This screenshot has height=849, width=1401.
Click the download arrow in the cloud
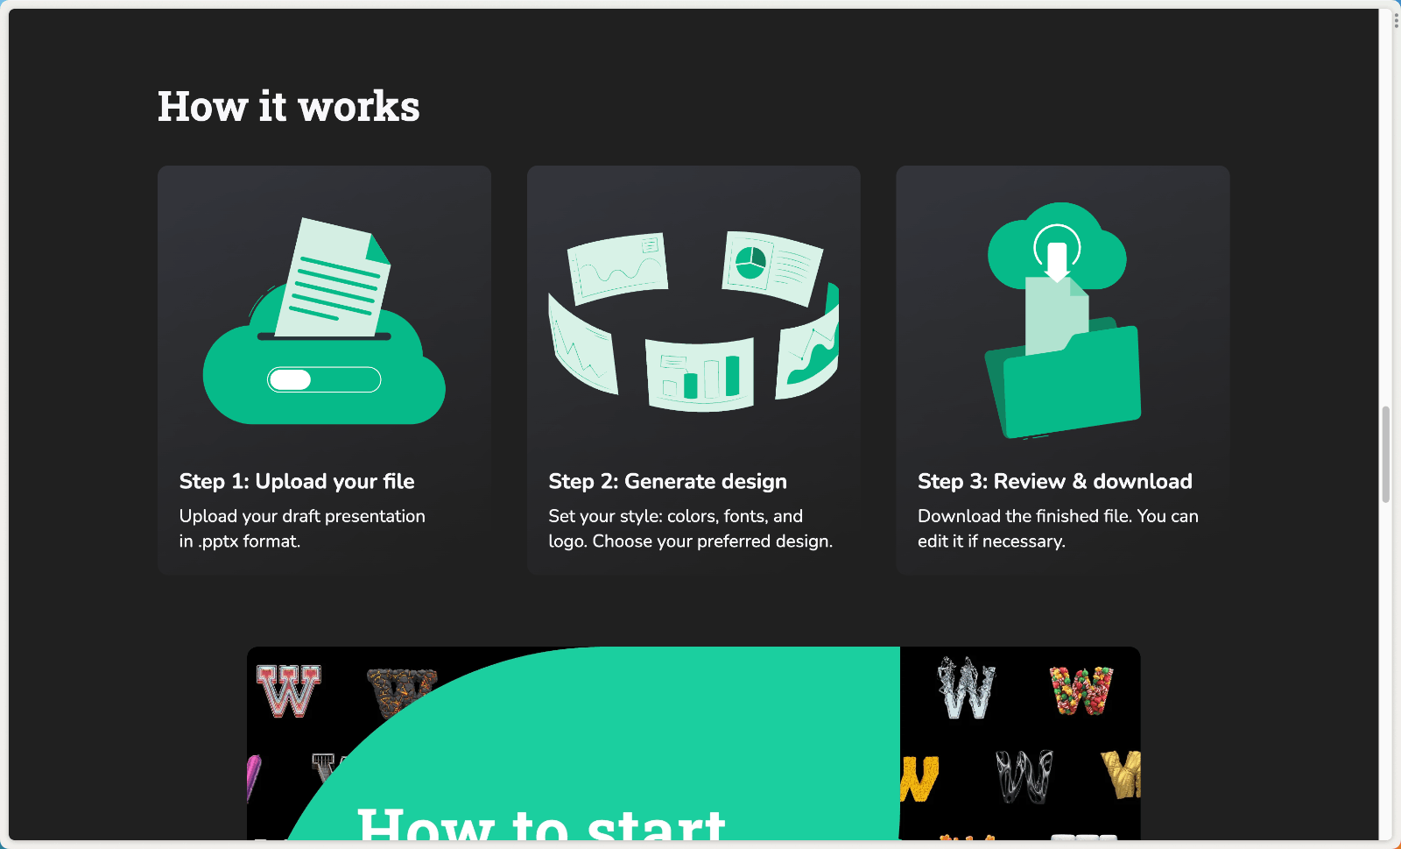(x=1058, y=260)
